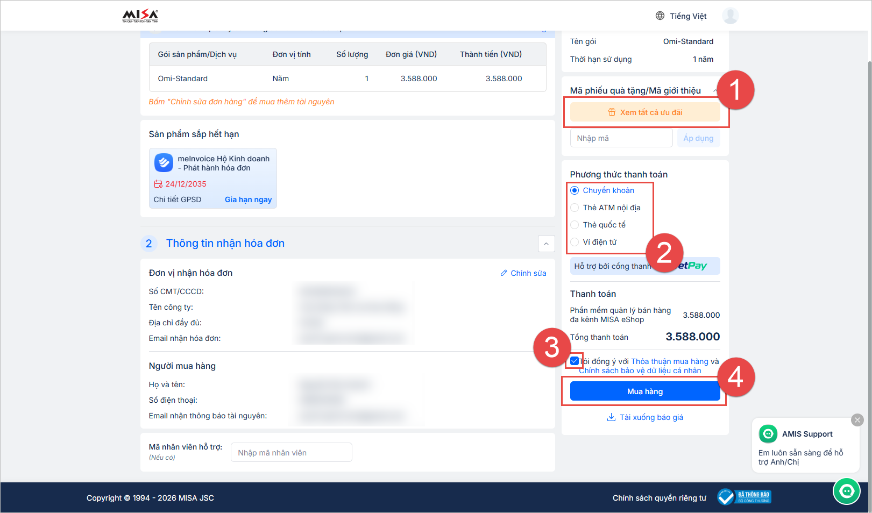Toggle the purchase agreement checkbox
The height and width of the screenshot is (513, 872).
point(575,361)
